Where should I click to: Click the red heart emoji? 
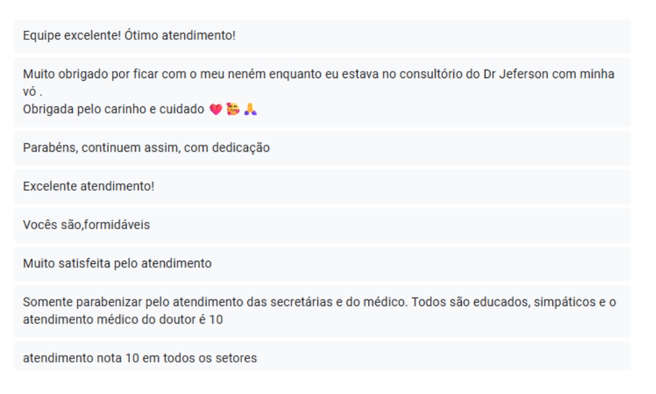[x=216, y=109]
